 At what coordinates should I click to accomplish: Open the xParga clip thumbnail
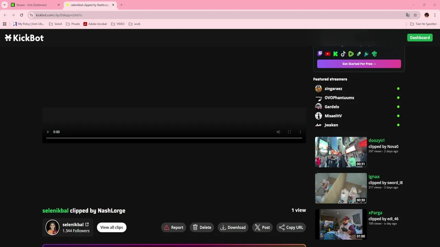coord(341,224)
